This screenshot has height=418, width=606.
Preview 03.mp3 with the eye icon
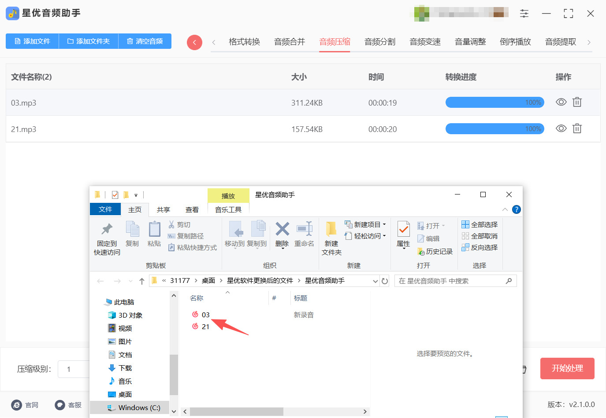[x=561, y=102]
